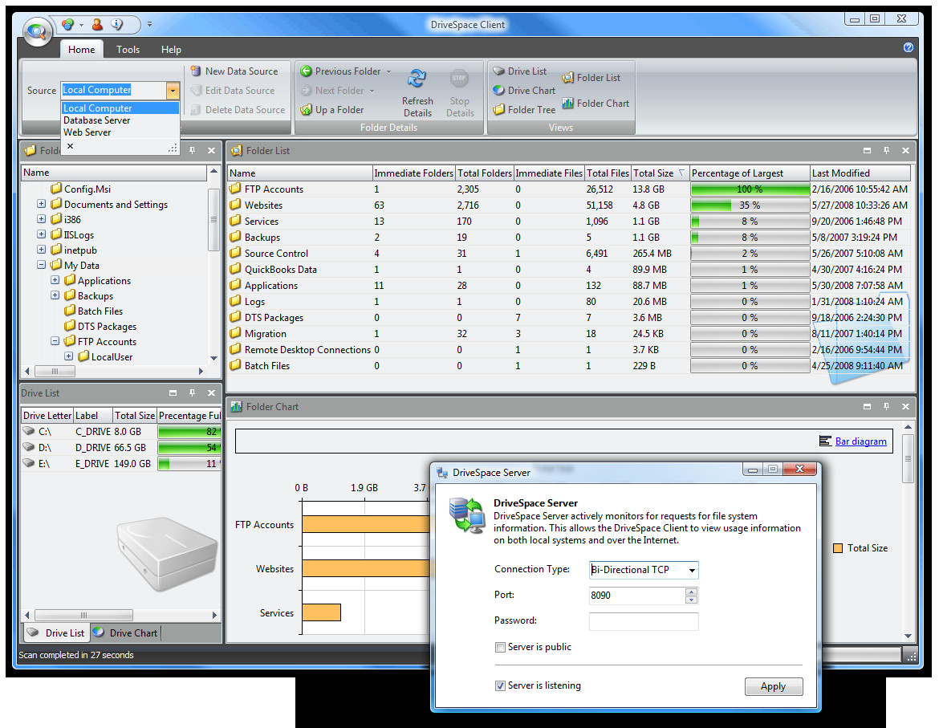This screenshot has height=728, width=939.
Task: Click the Refresh Details icon
Action: click(x=417, y=79)
